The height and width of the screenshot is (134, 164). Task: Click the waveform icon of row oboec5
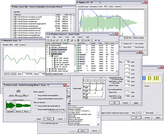click(78, 64)
